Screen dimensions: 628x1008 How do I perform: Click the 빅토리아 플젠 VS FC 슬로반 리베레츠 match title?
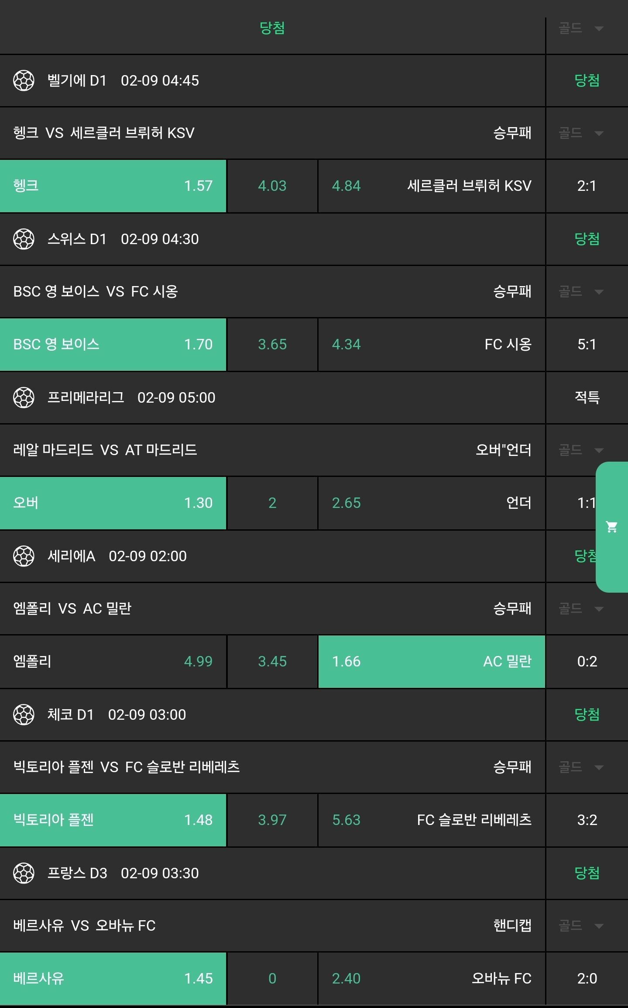[127, 767]
